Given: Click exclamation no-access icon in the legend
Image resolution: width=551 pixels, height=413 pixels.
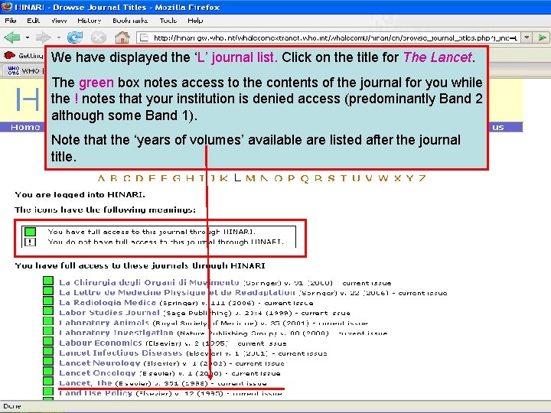Looking at the screenshot, I should point(30,242).
